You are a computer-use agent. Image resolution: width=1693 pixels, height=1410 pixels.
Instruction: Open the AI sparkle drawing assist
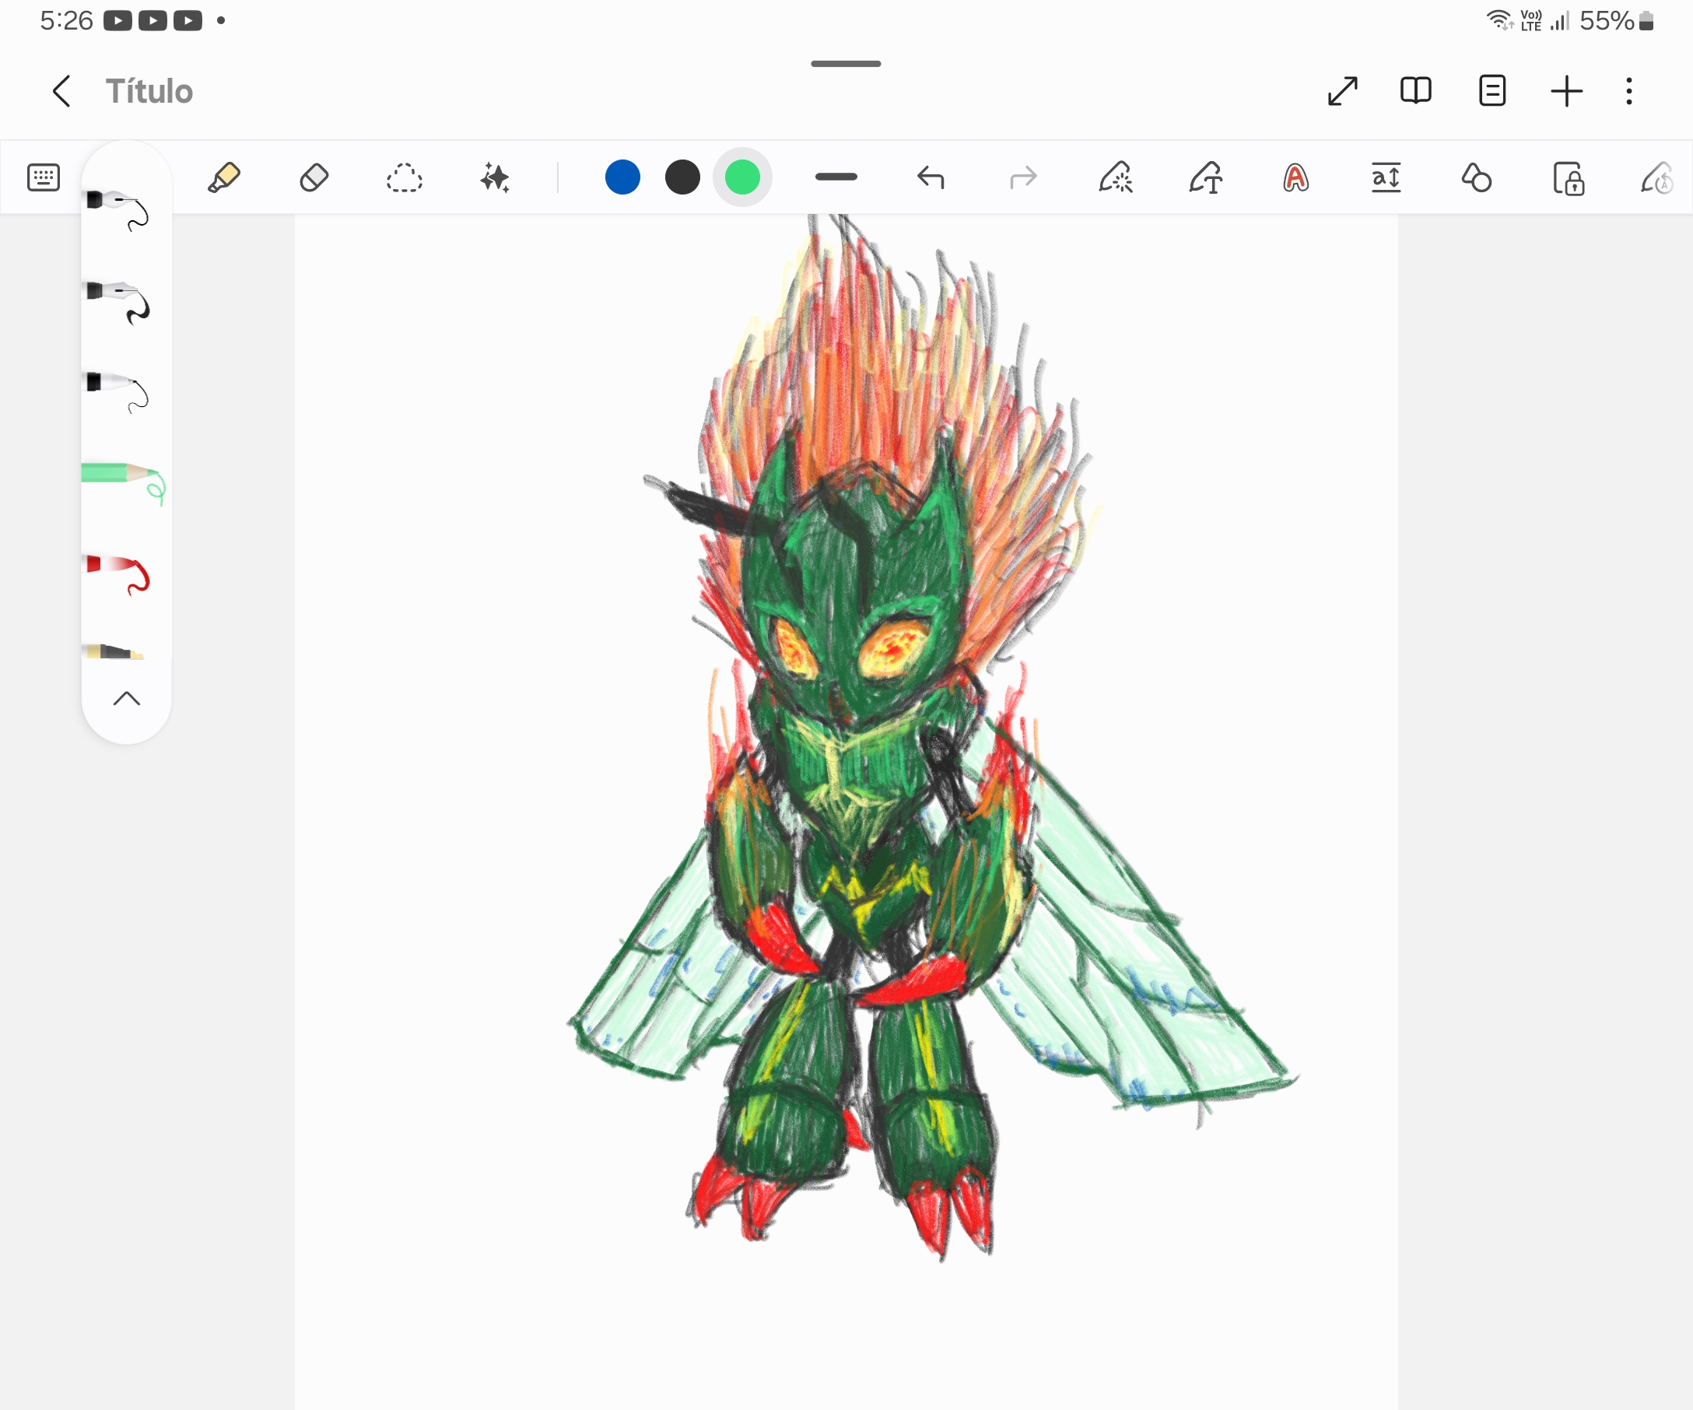pos(495,177)
